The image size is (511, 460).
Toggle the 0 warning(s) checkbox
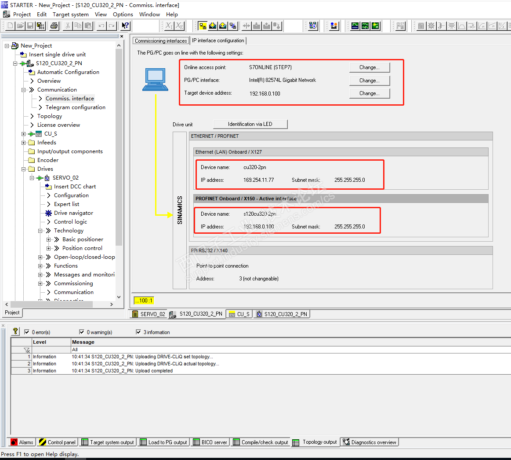(82, 332)
